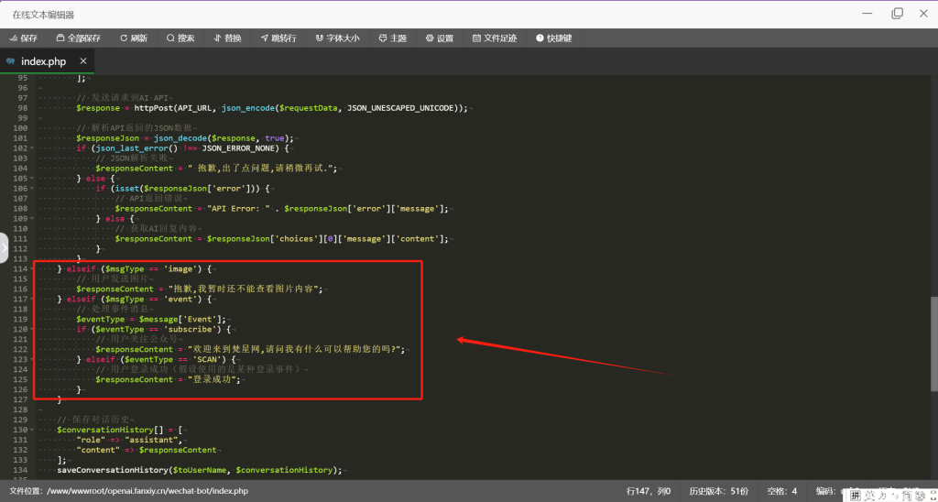Open the 字体大小 font size option
Viewport: 938px width, 502px height.
point(337,38)
